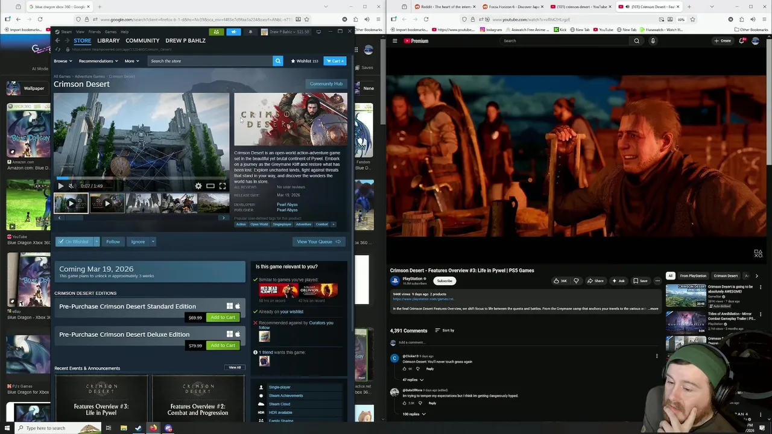The height and width of the screenshot is (434, 772).
Task: Expand the Steam Browse menu
Action: pos(63,61)
